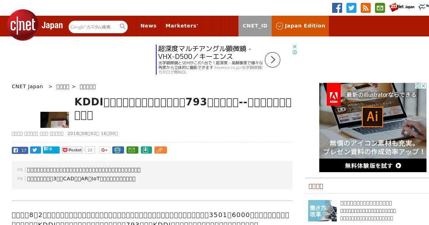The height and width of the screenshot is (225, 429).
Task: Click the Pocket count 22 bubble
Action: click(90, 150)
